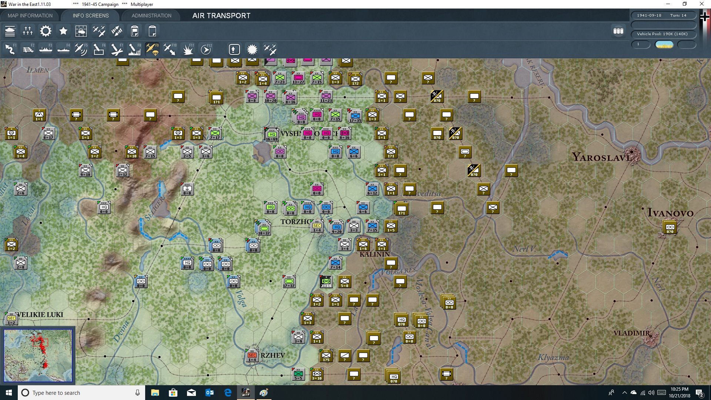Switch to the MAP INFORMATION tab
This screenshot has width=711, height=400.
30,16
